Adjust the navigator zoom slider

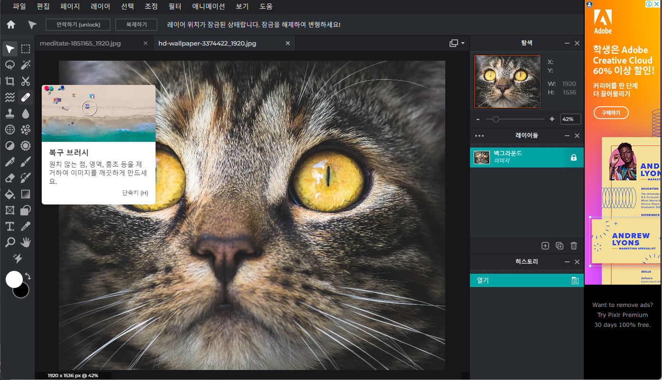[x=496, y=119]
